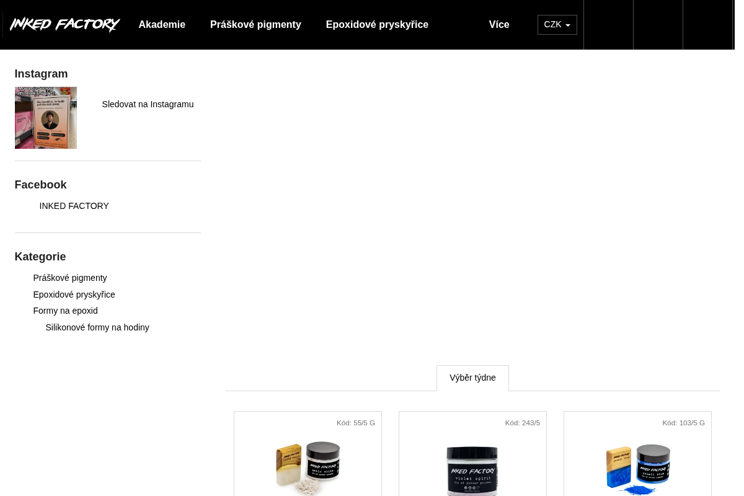Click the text "Kód: 103/5 G"

pos(683,423)
